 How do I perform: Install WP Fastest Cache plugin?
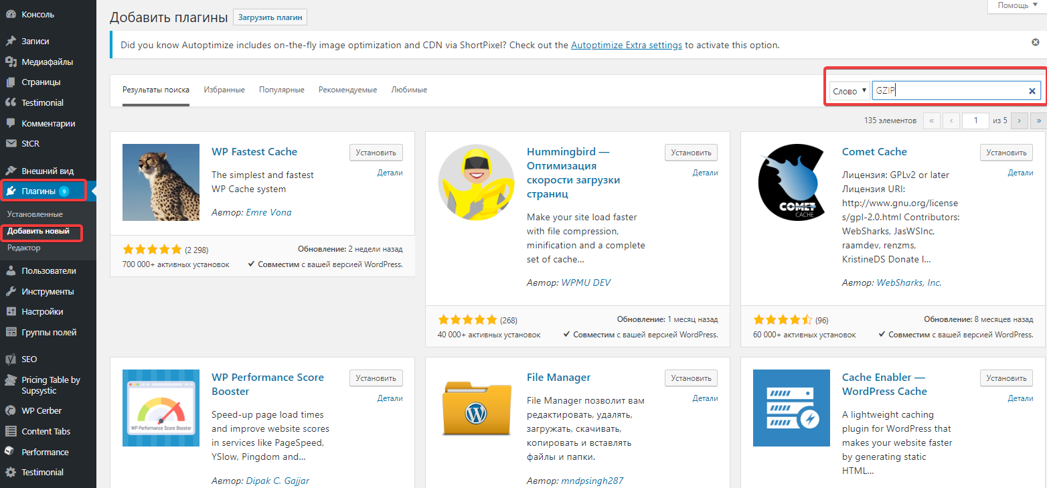click(x=376, y=153)
